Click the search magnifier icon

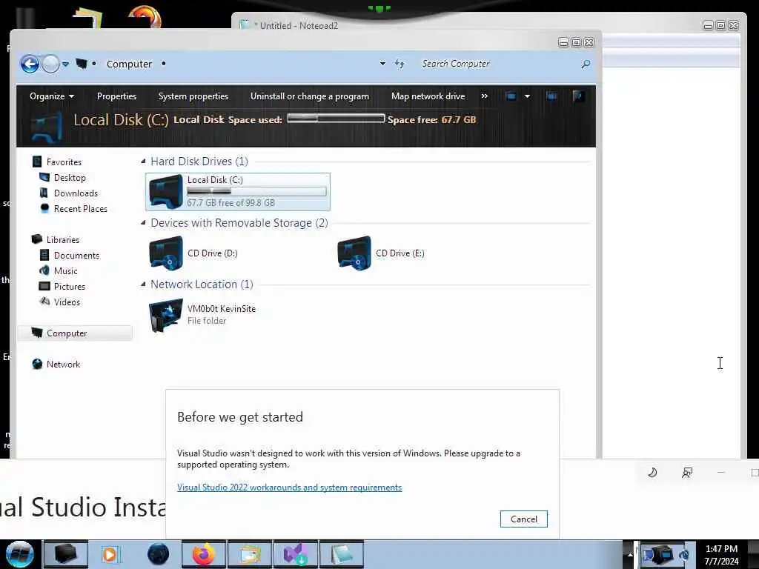(586, 64)
